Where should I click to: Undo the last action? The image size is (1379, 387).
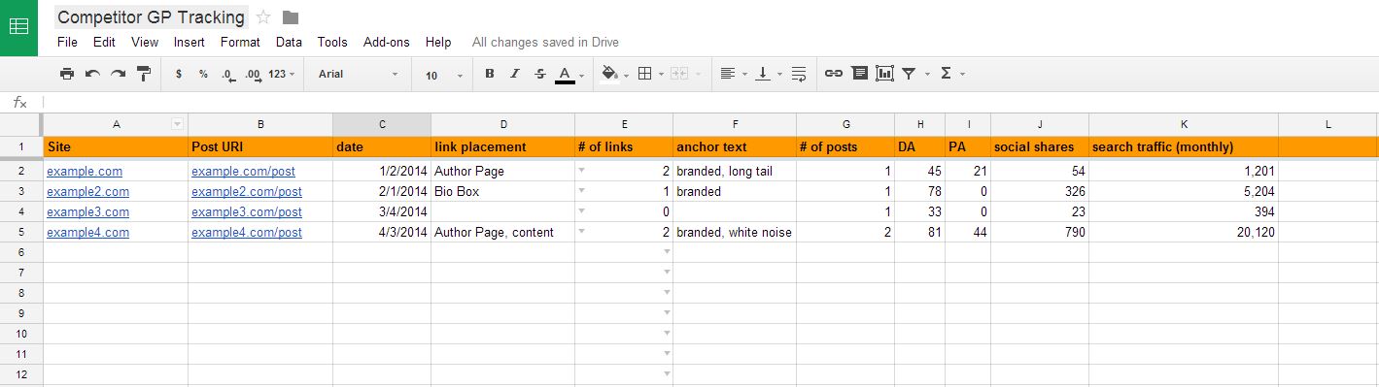click(x=92, y=74)
